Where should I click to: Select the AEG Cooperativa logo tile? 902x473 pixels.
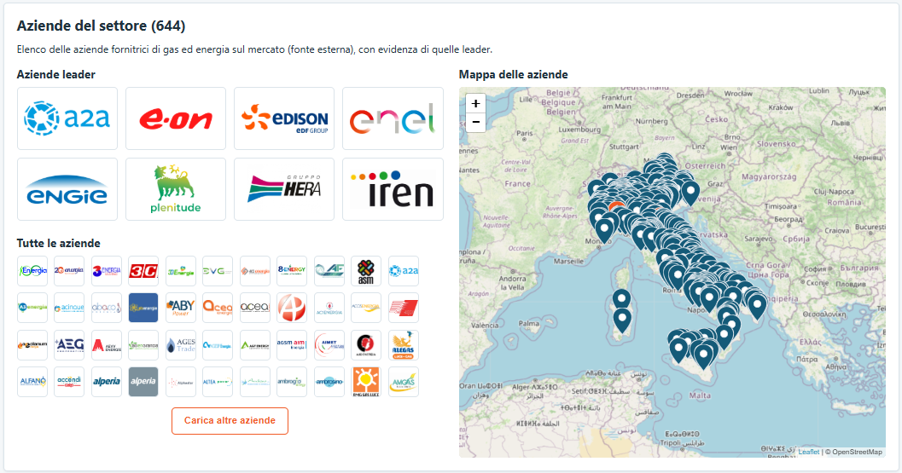click(69, 345)
